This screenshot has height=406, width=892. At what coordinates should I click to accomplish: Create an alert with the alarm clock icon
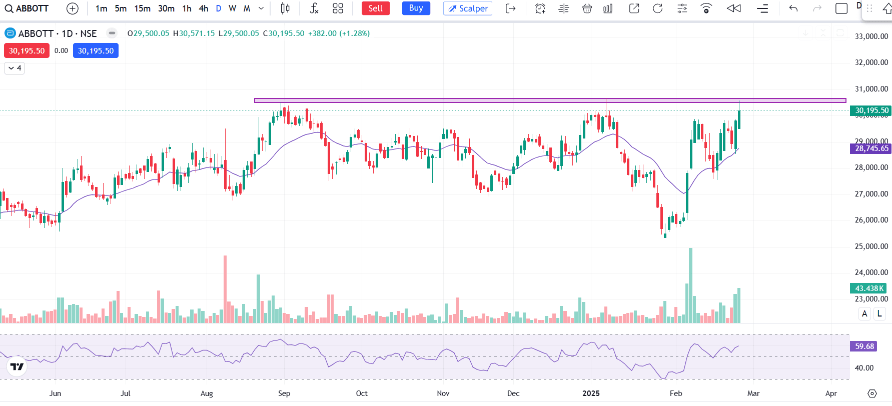tap(540, 8)
